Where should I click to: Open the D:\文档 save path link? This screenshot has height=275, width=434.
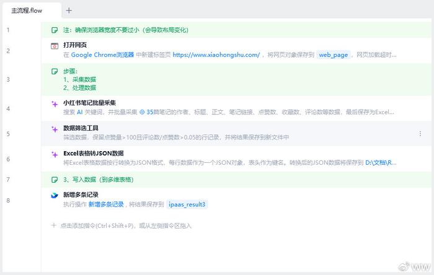[x=381, y=162]
